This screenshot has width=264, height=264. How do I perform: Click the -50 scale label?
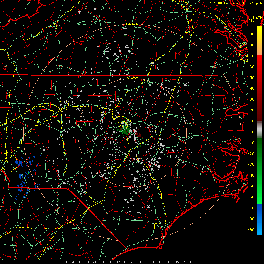pyautogui.click(x=251, y=186)
